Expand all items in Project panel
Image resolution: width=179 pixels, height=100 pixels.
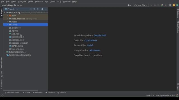click(x=34, y=9)
